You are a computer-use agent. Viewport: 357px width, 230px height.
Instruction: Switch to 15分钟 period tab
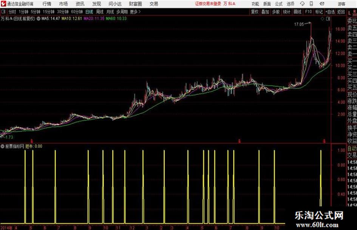tap(49, 12)
